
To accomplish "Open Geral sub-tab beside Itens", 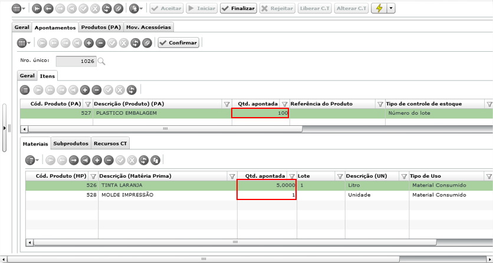I will (27, 76).
